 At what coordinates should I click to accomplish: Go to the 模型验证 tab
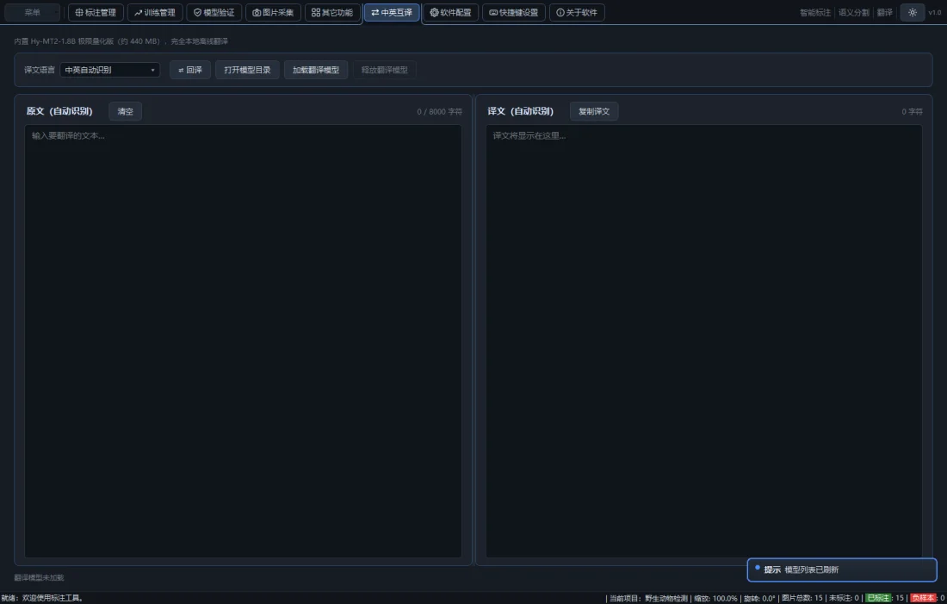(214, 13)
